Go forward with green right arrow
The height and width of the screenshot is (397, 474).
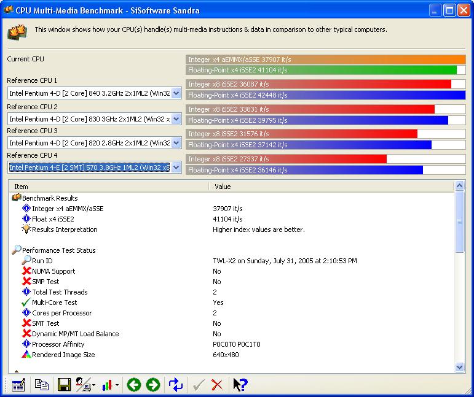pyautogui.click(x=153, y=385)
